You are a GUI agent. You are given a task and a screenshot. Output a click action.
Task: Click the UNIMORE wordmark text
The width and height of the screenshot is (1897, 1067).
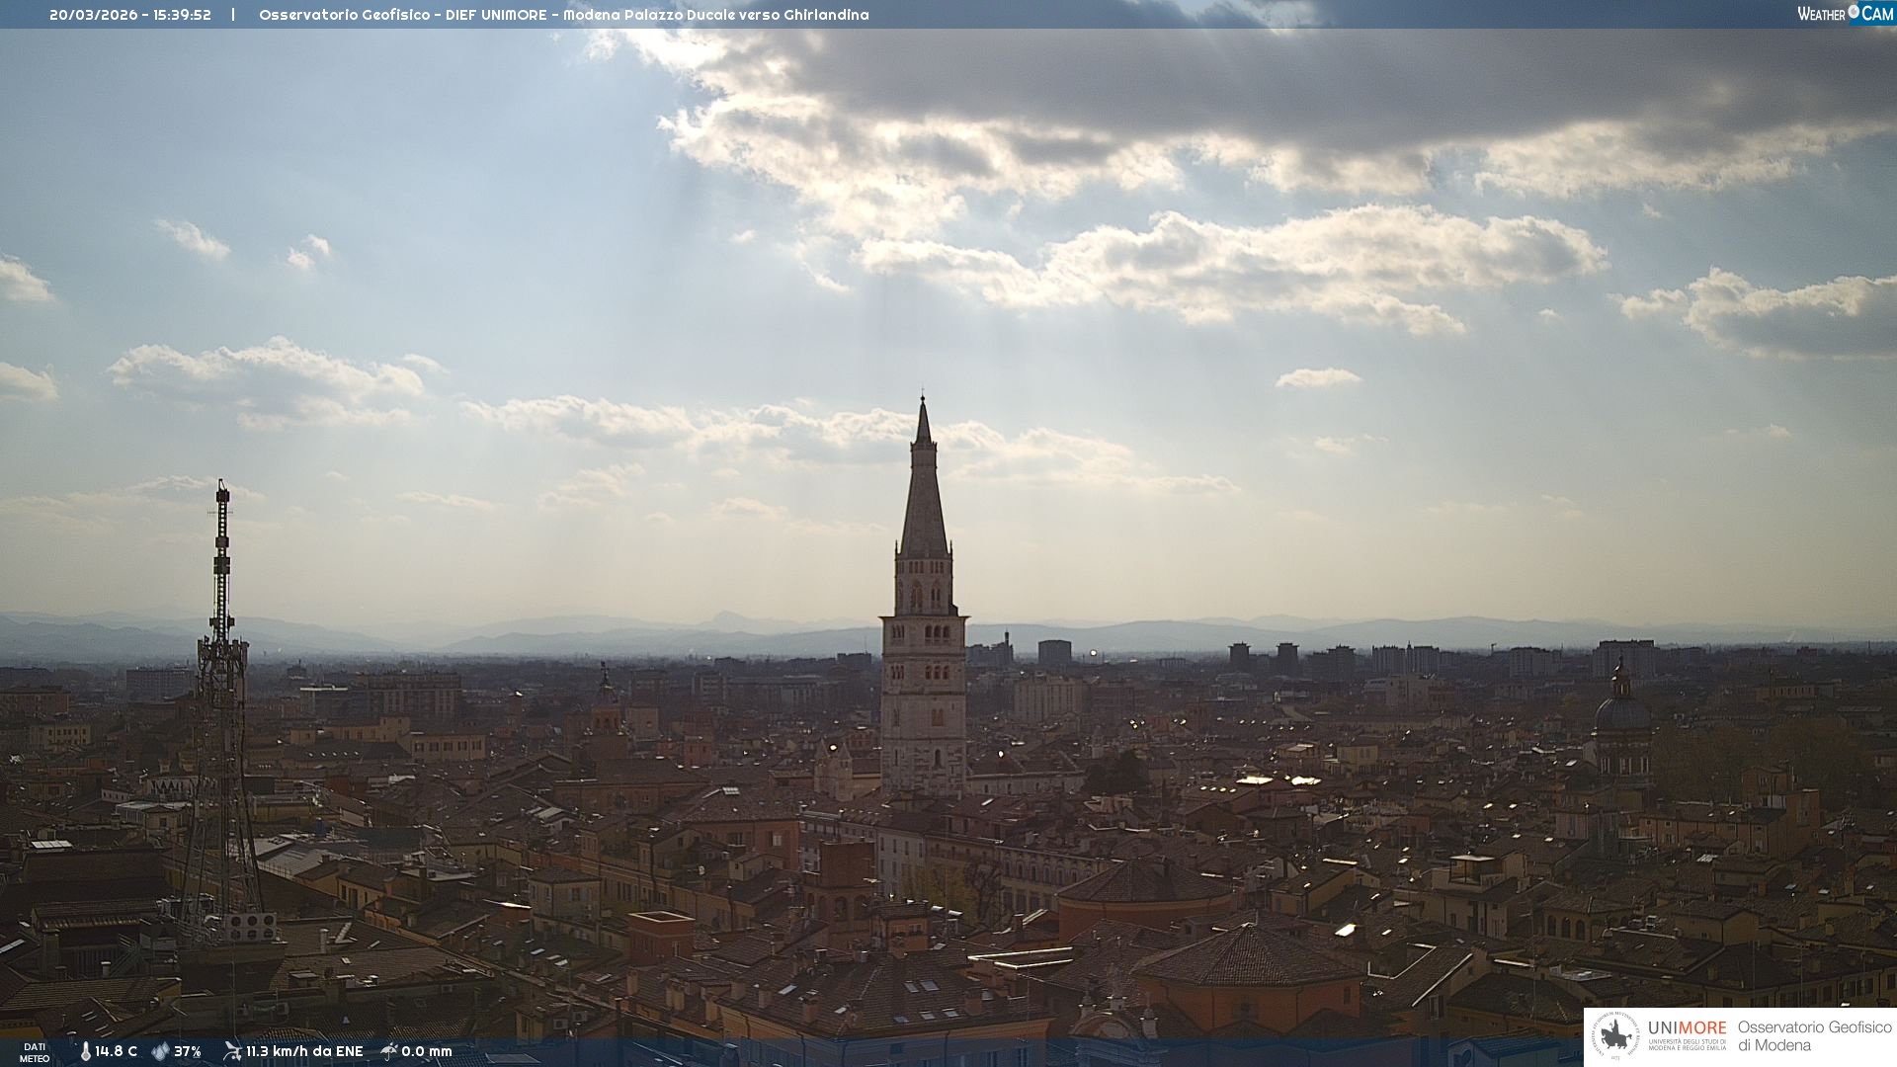tap(1687, 1028)
